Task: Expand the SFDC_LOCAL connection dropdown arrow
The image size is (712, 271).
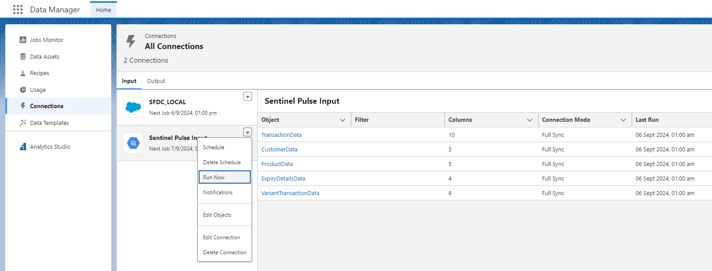Action: click(x=248, y=97)
